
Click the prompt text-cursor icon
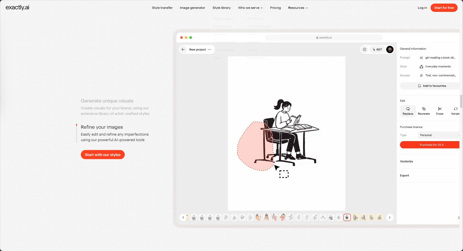[x=421, y=58]
